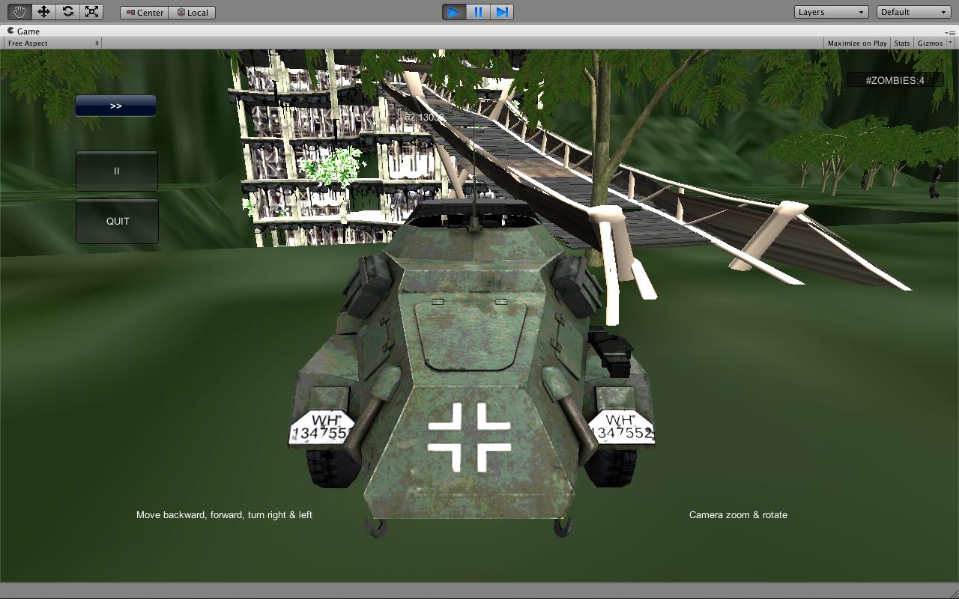
Task: Select the Scale transform tool
Action: (x=93, y=12)
